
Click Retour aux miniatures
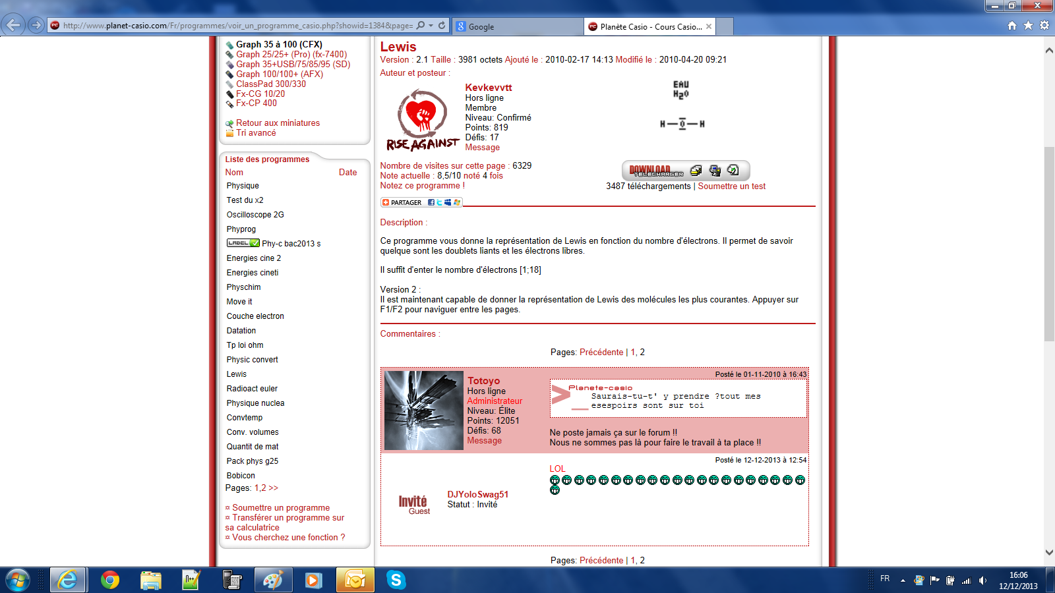[x=278, y=123]
